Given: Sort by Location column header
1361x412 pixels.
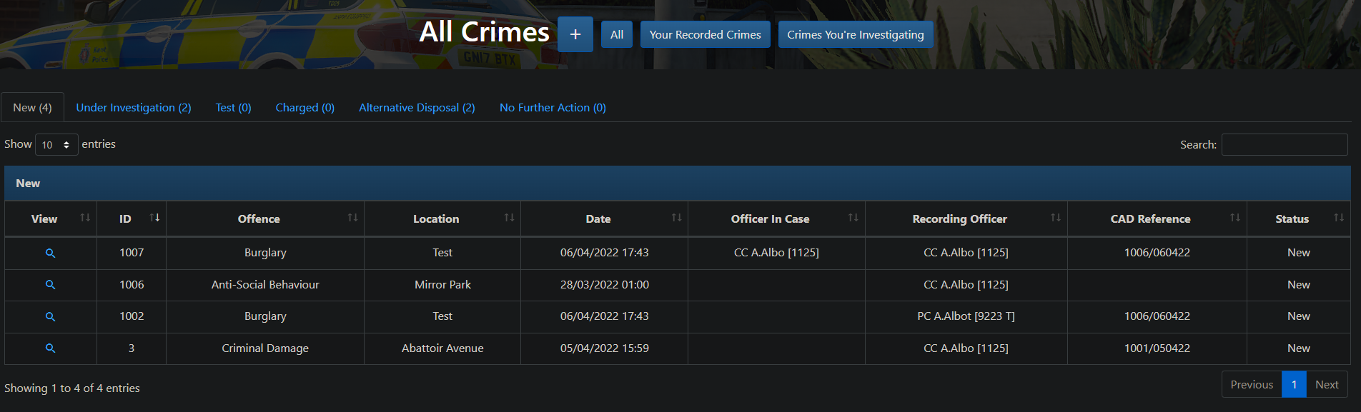Looking at the screenshot, I should (x=436, y=219).
